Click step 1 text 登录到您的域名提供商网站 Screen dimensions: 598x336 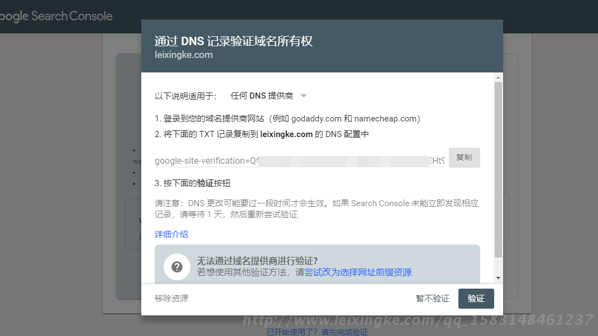[x=213, y=119]
